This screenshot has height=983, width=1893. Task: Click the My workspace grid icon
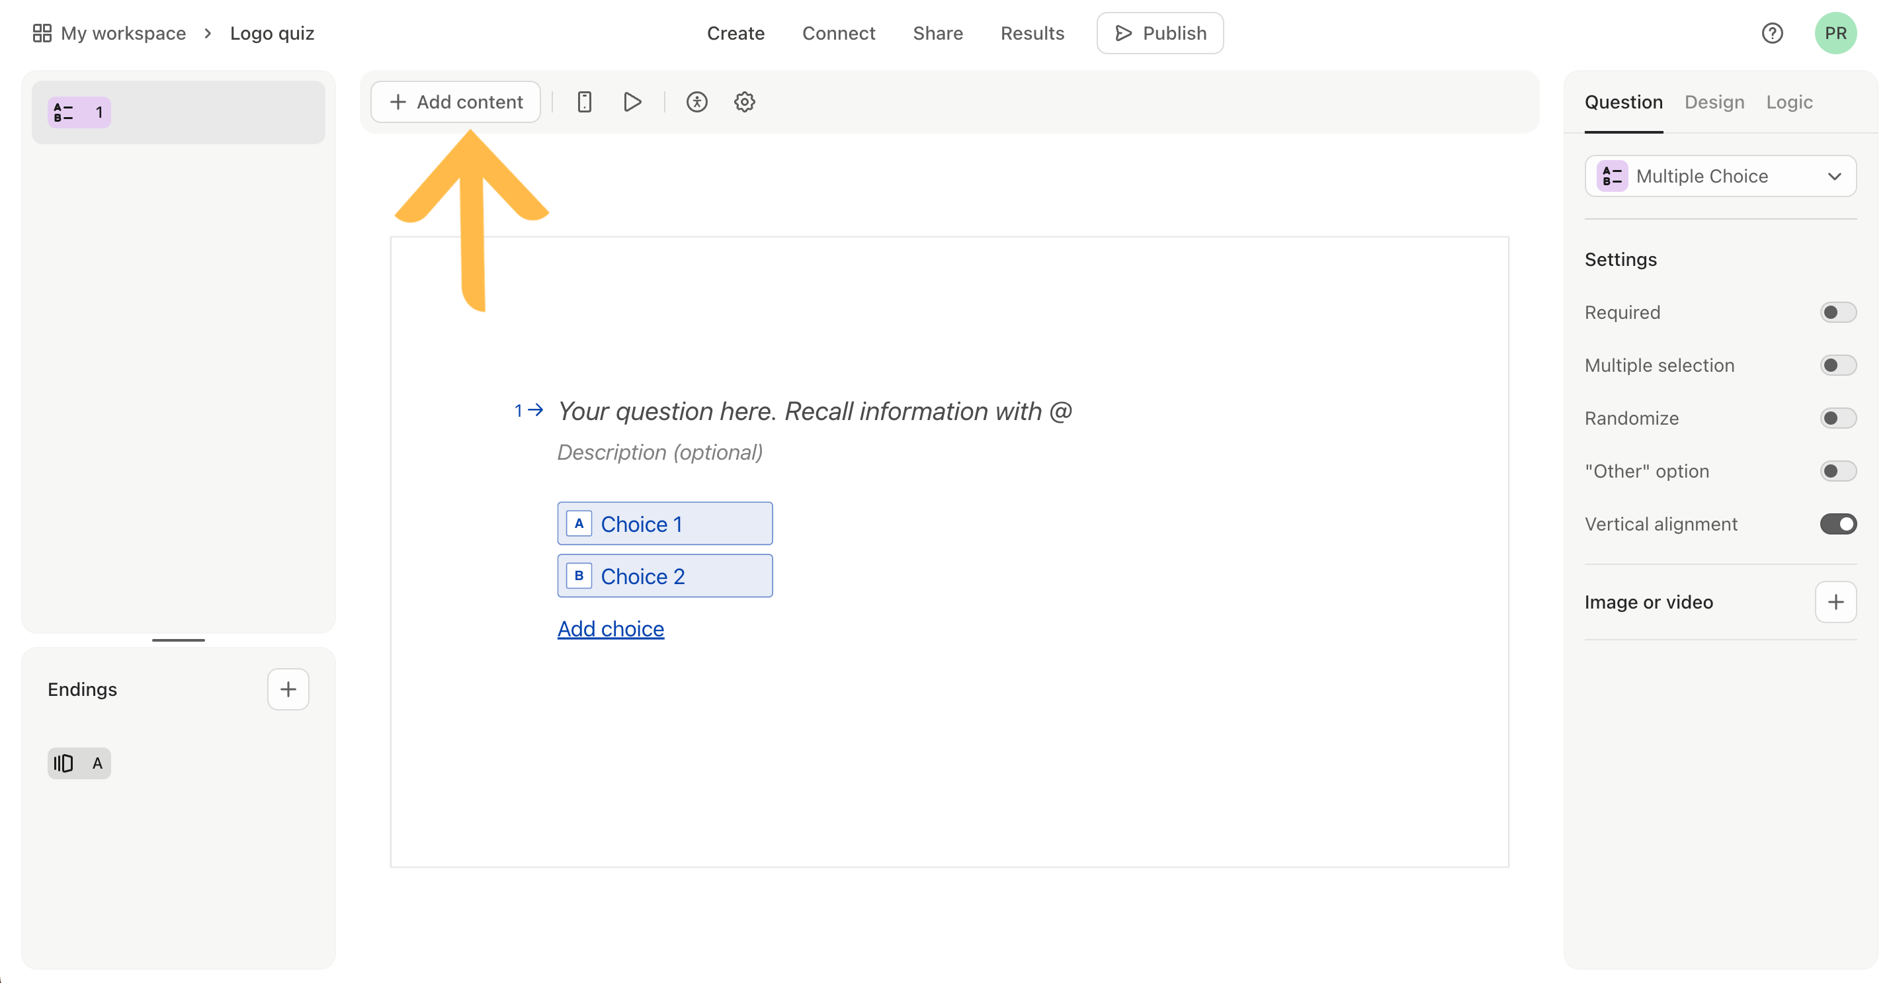(42, 32)
